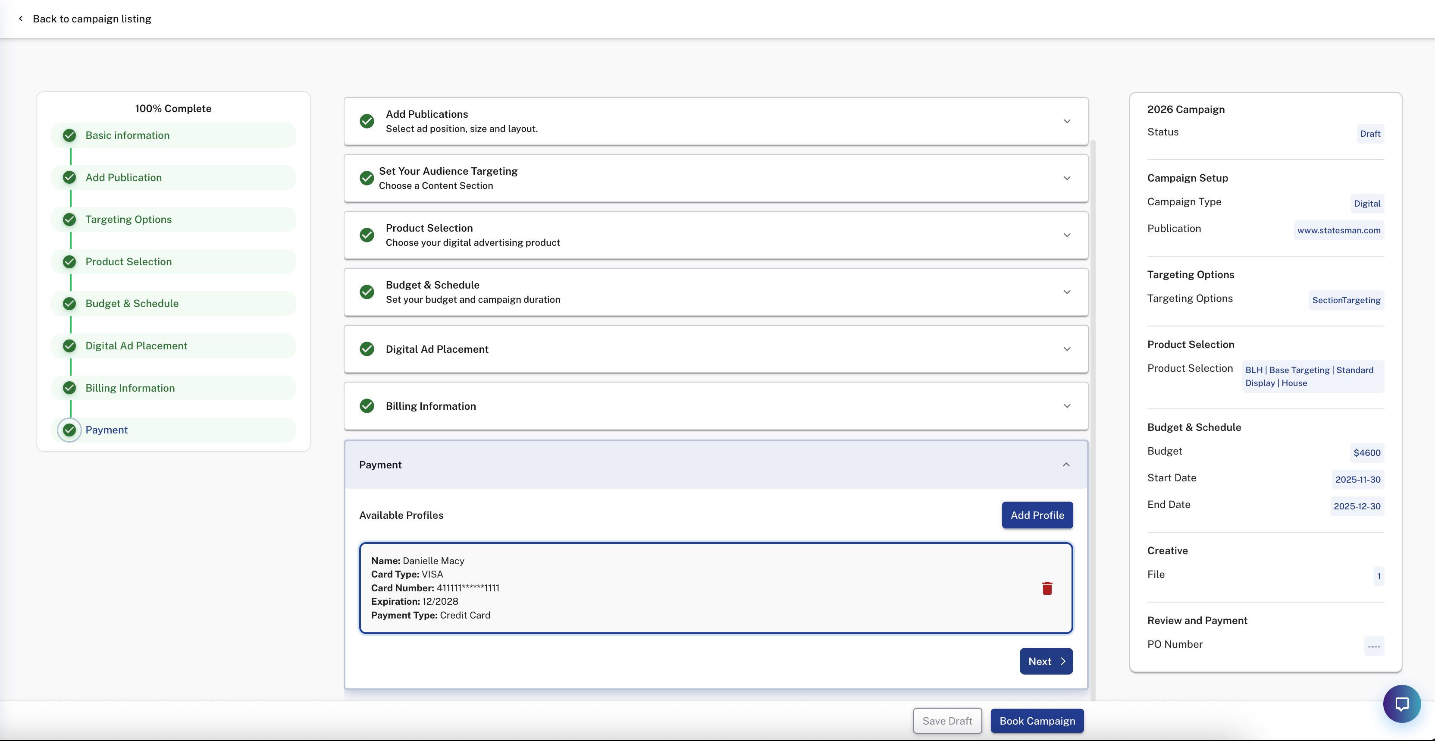Open the chat support bubble icon
Screen dimensions: 1435x741
tap(1401, 703)
